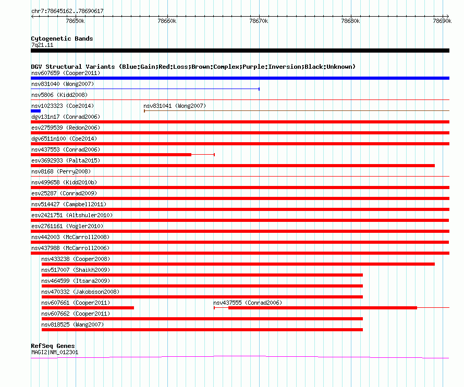This screenshot has height=387, width=464.
Task: Click the nsv514427 (Campbell2011) label
Action: point(69,204)
